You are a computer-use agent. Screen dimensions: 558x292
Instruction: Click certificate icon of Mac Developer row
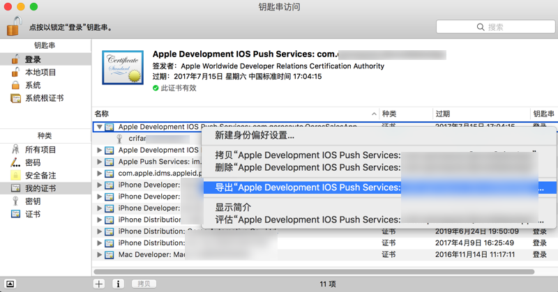[x=110, y=254]
